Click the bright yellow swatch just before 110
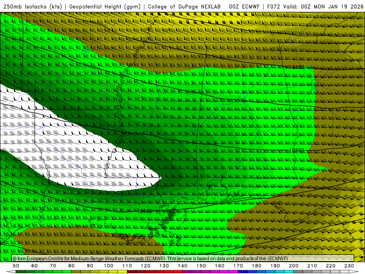The height and width of the screenshot is (274, 365). pyautogui.click(x=122, y=272)
